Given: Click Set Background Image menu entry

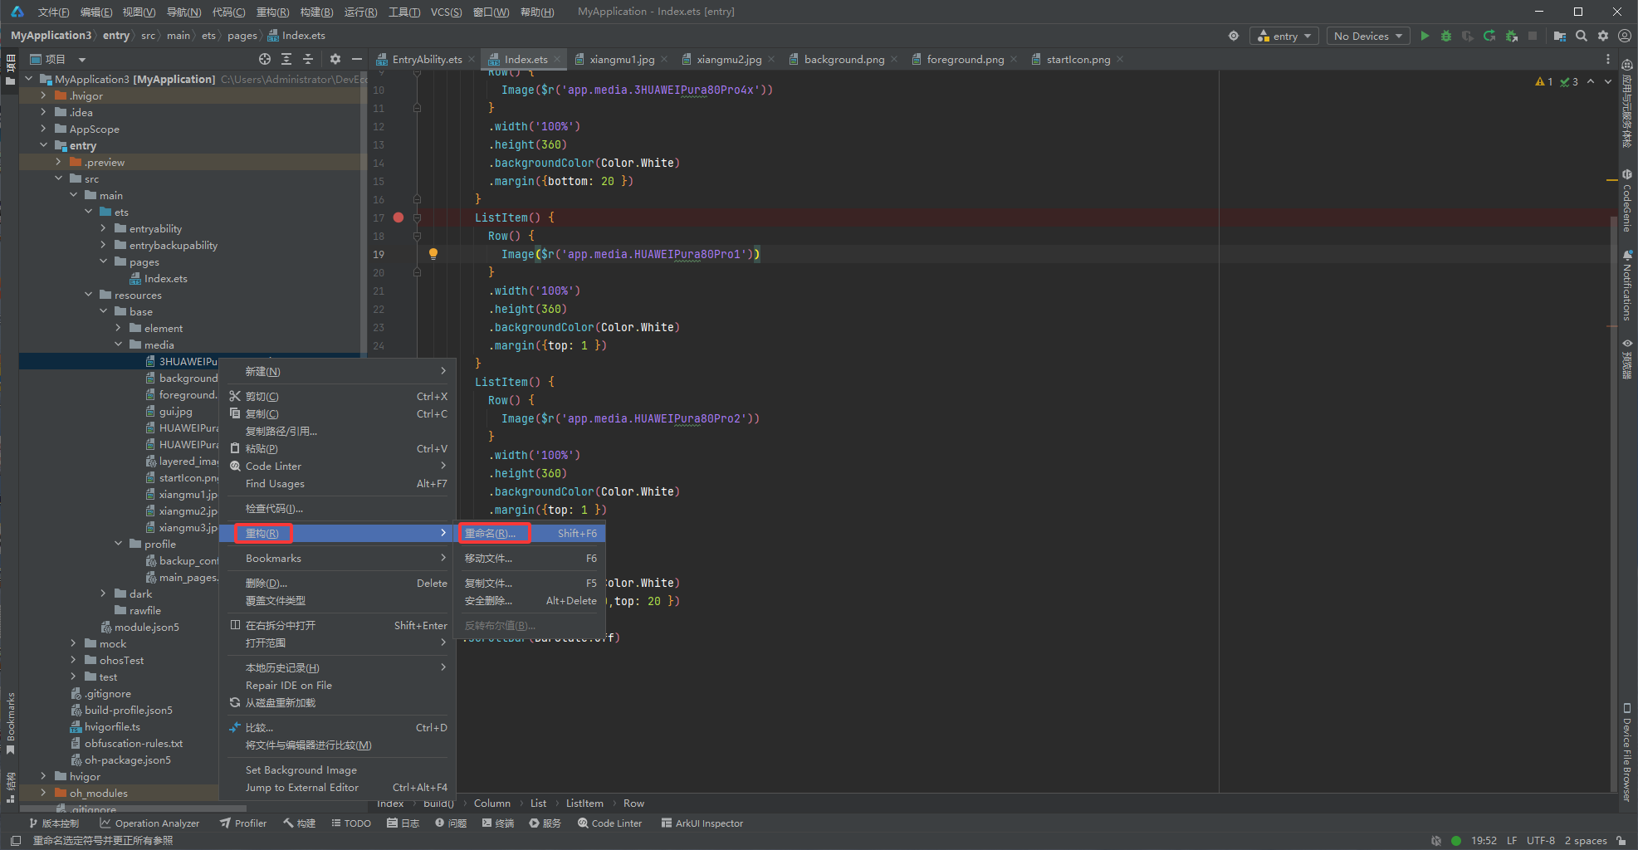Looking at the screenshot, I should [338, 769].
